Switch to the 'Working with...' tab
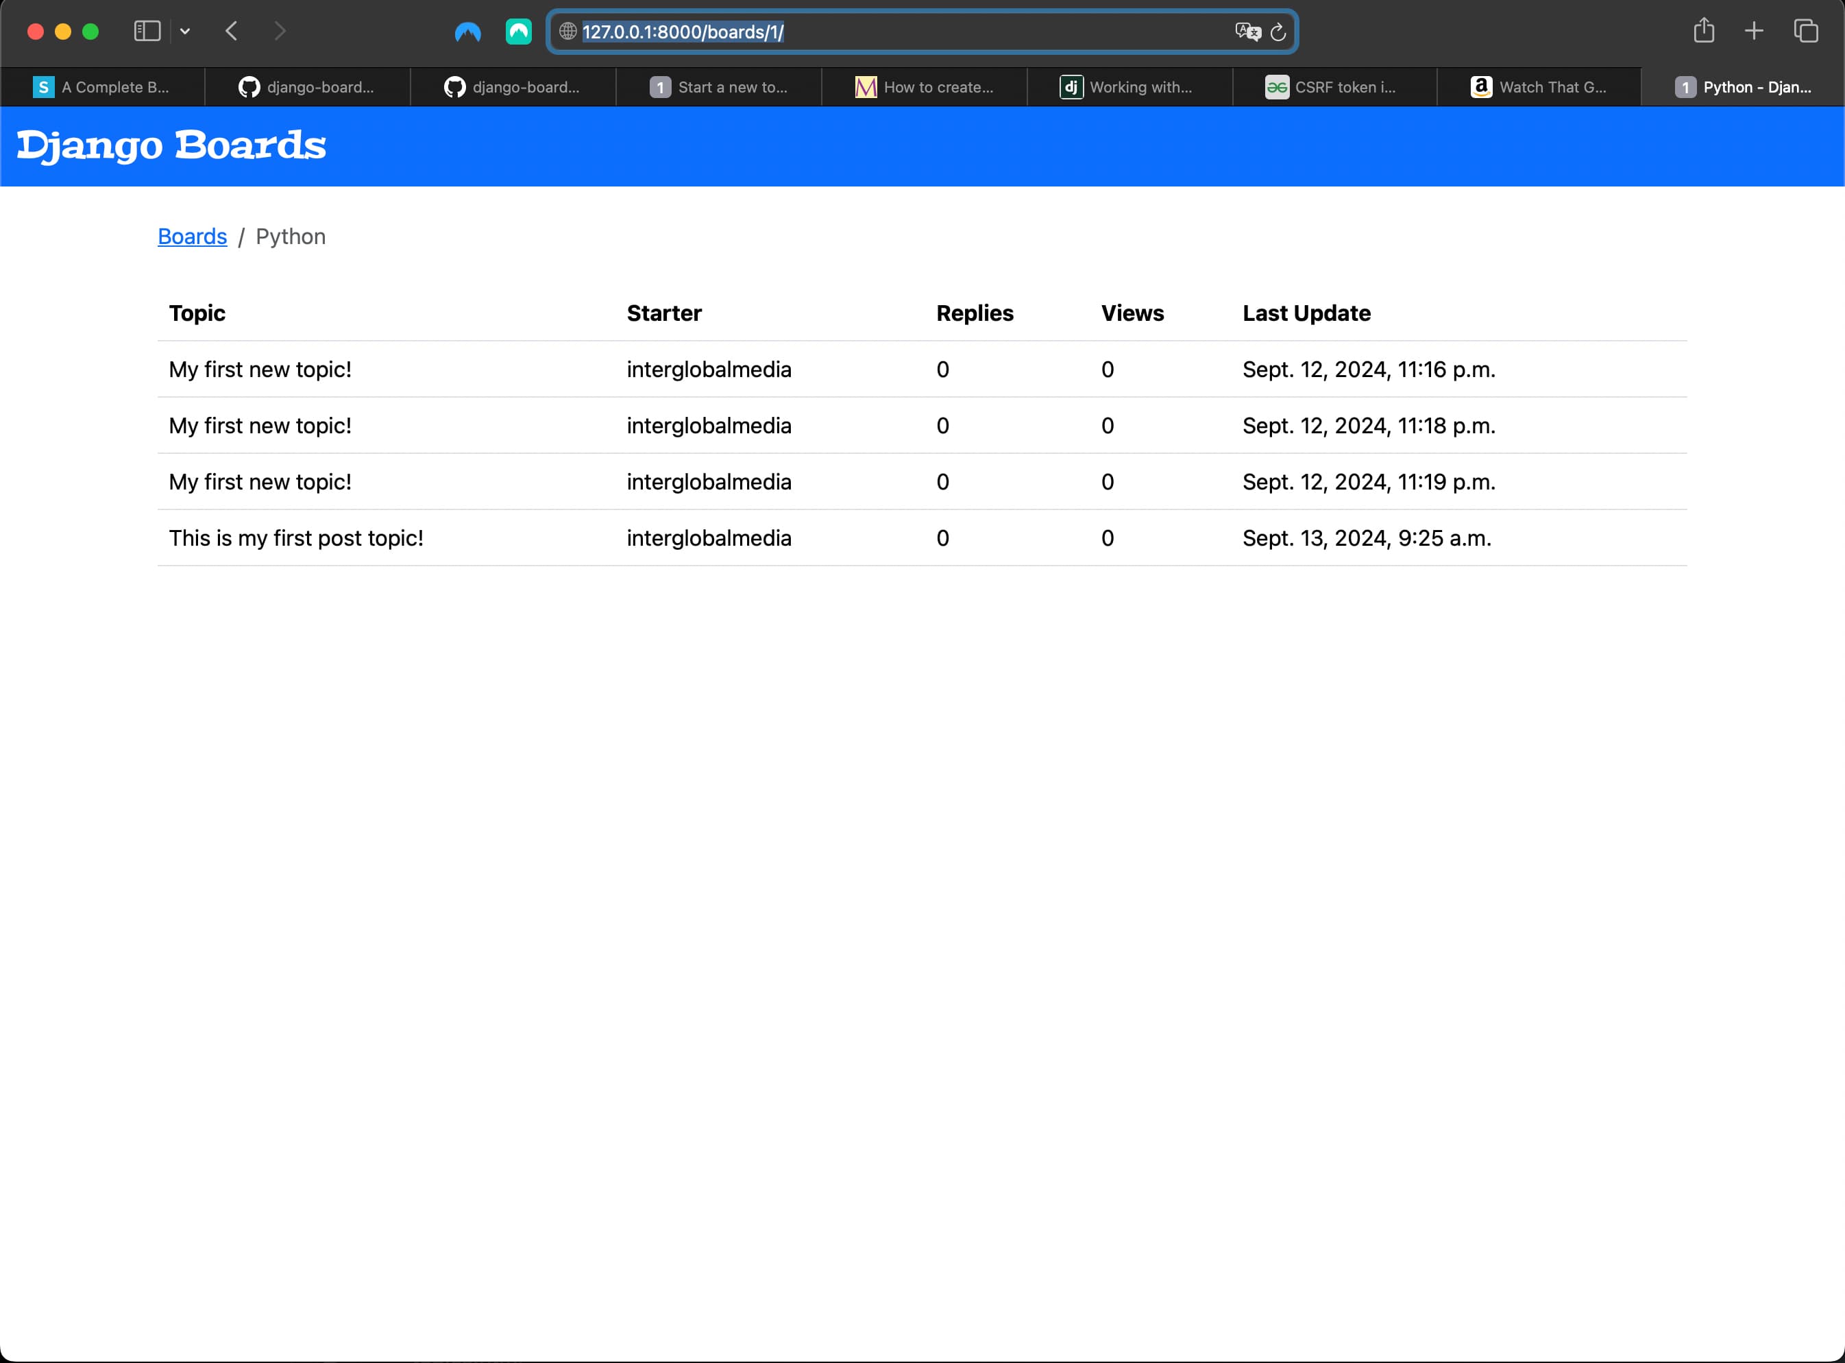1845x1363 pixels. [1130, 86]
